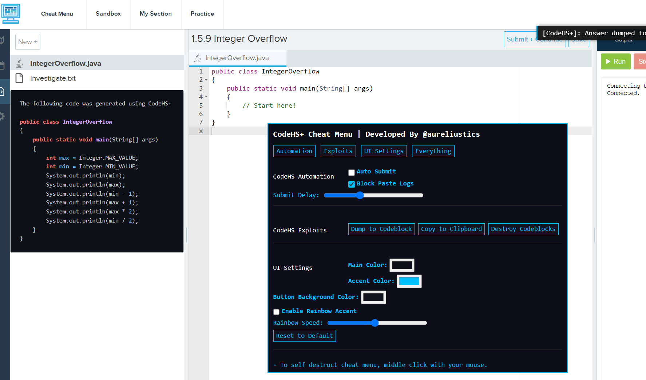Collapse the code fold arrow on line 4
The image size is (646, 380).
206,97
